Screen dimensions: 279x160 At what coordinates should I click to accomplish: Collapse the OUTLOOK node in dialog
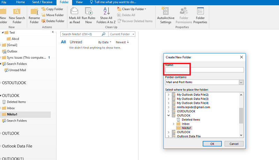(x=168, y=115)
